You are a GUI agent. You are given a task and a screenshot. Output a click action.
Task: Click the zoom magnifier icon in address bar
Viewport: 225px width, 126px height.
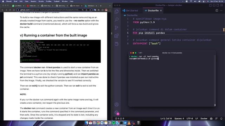pos(83,10)
